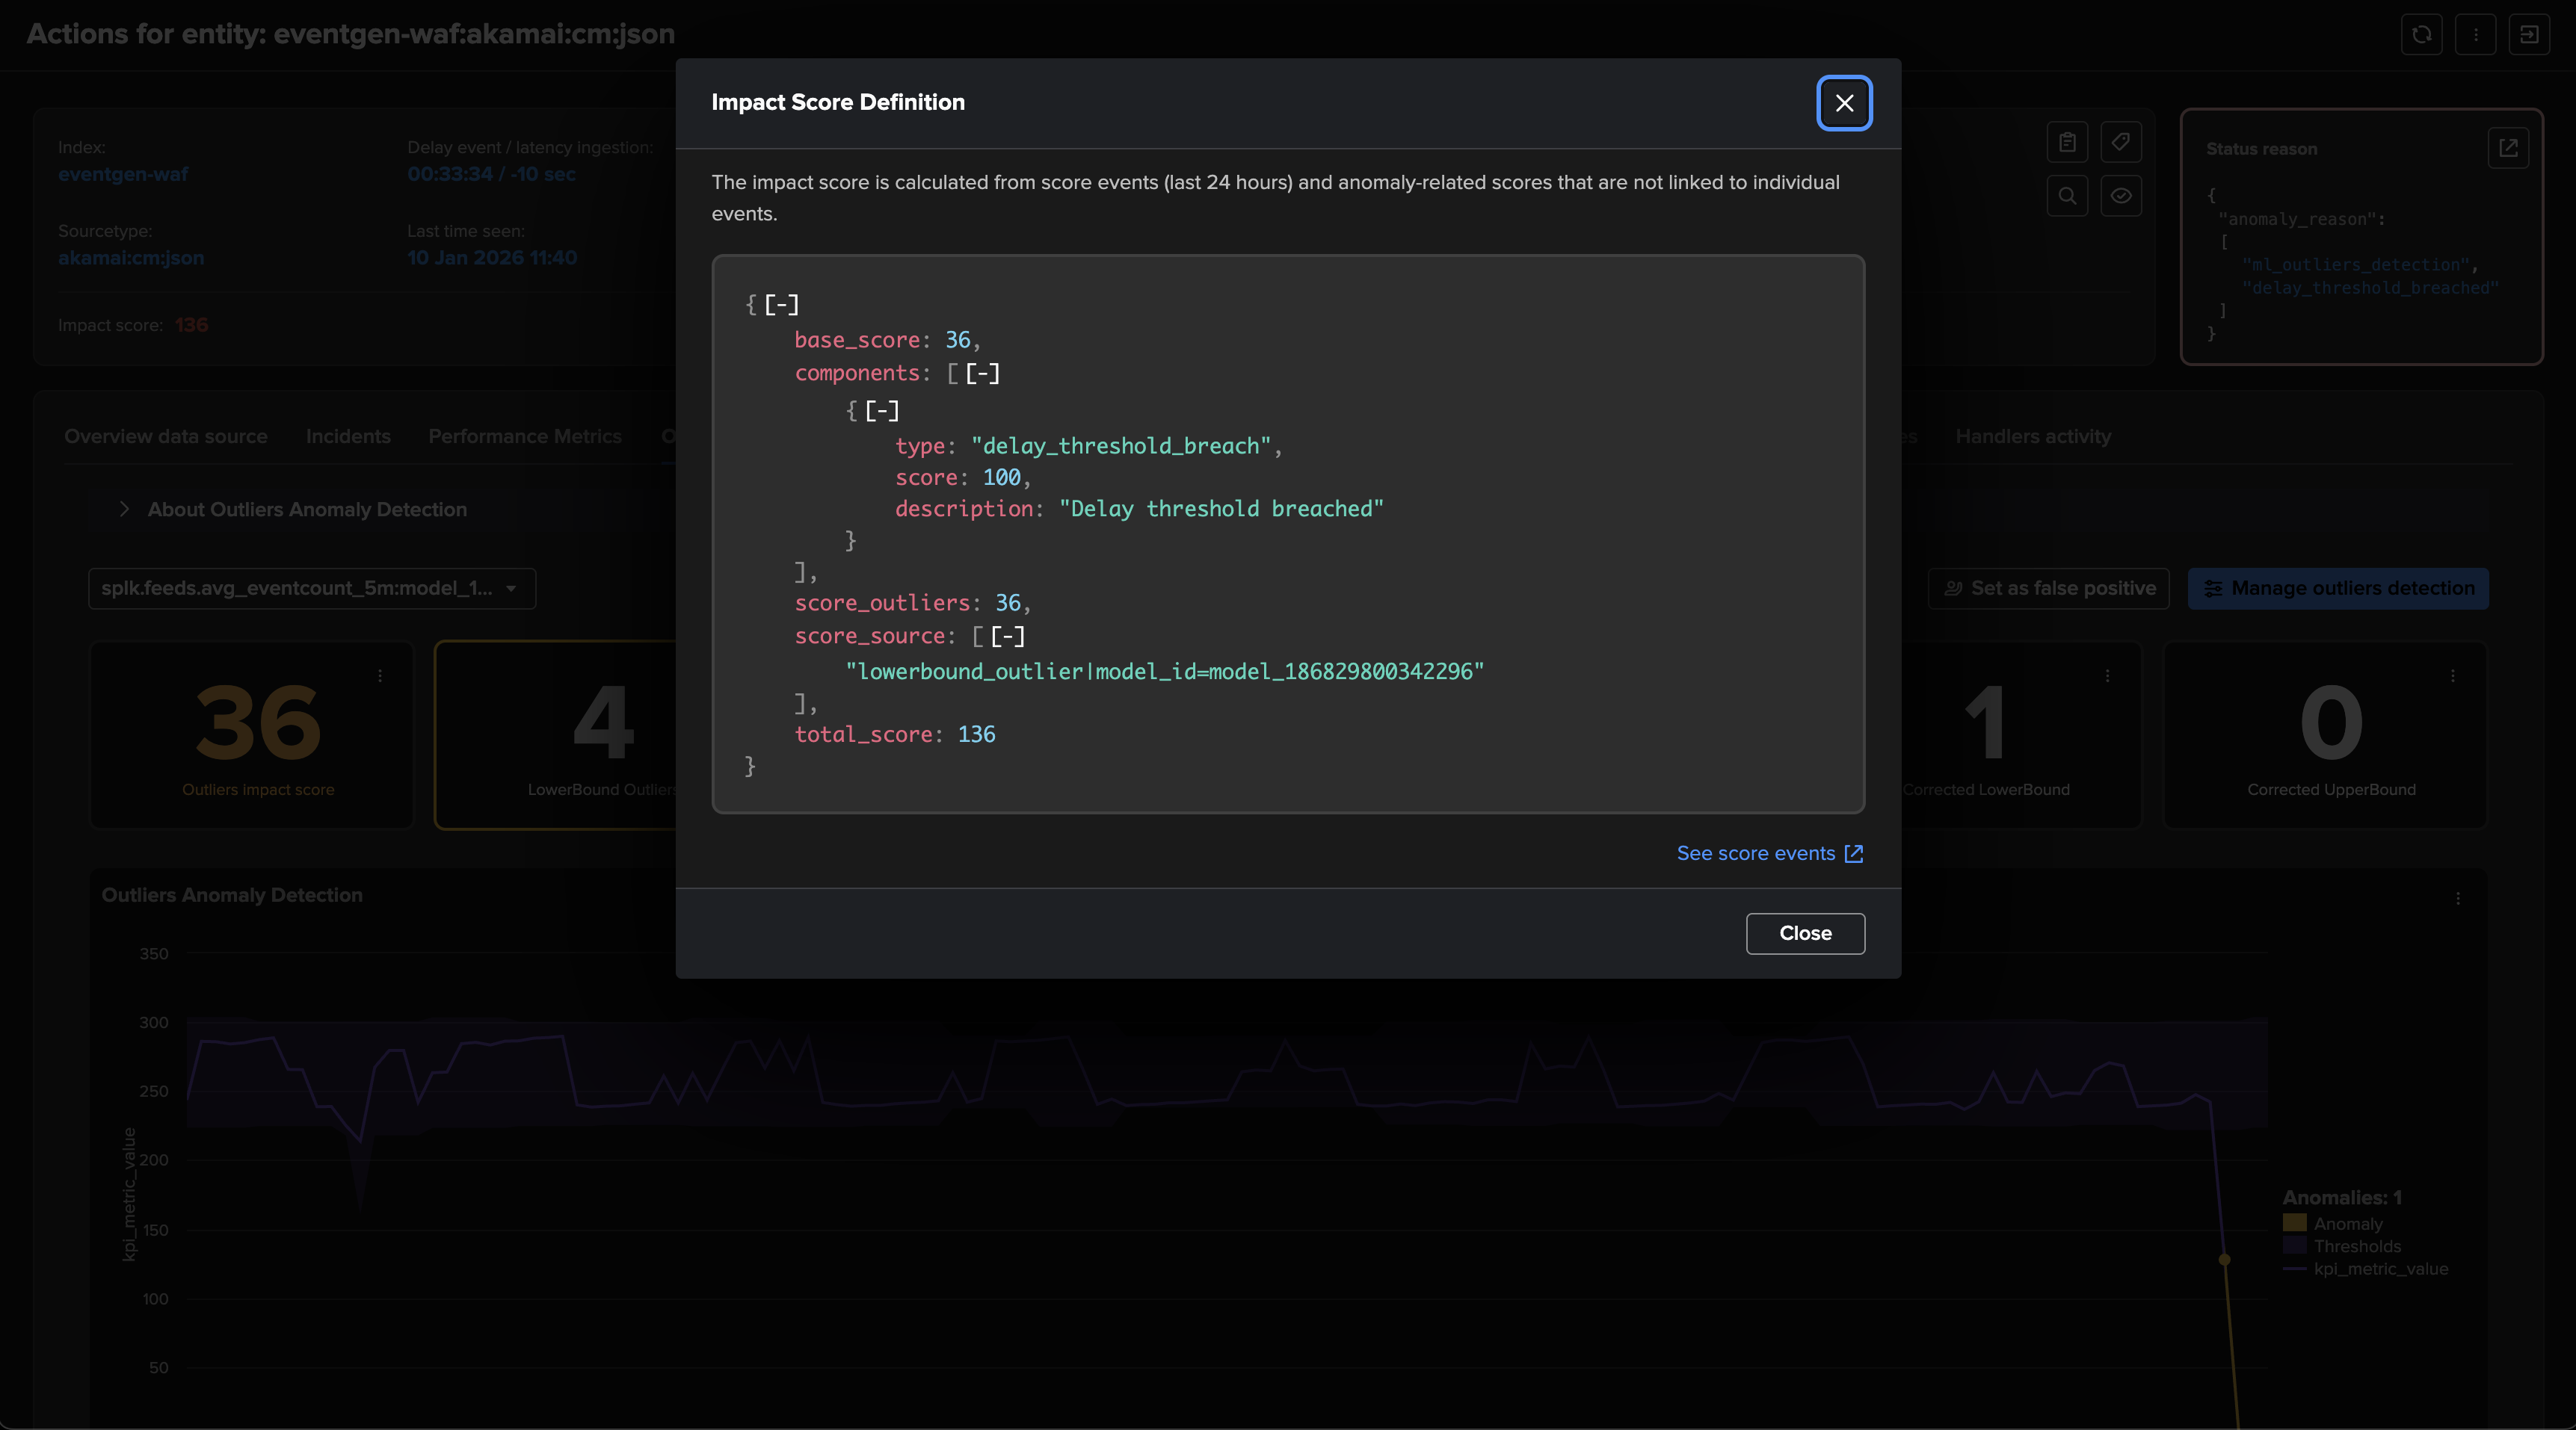Pop out Status reason via external link icon
Viewport: 2576px width, 1430px height.
pyautogui.click(x=2510, y=147)
